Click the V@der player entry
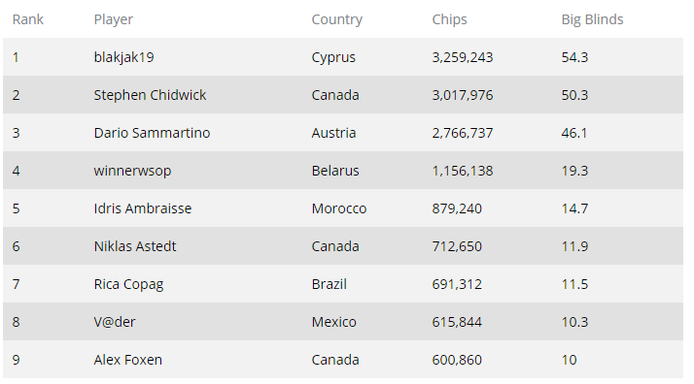Image resolution: width=694 pixels, height=384 pixels. pyautogui.click(x=115, y=322)
